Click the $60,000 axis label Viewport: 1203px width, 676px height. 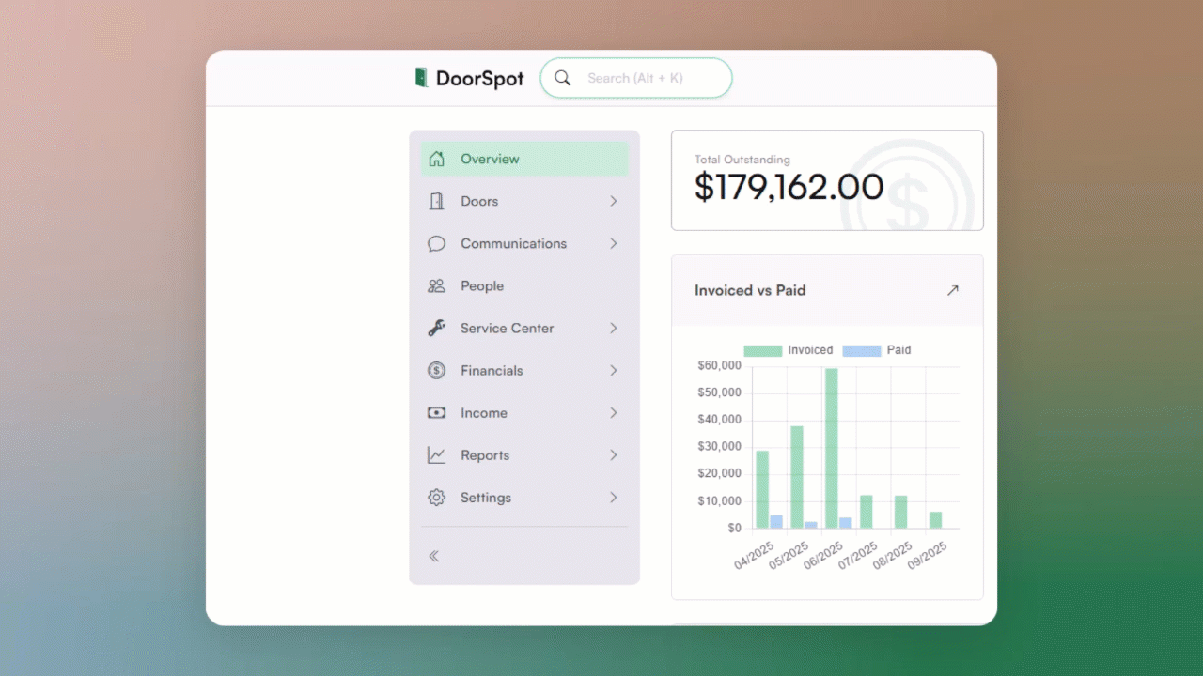[x=720, y=365]
